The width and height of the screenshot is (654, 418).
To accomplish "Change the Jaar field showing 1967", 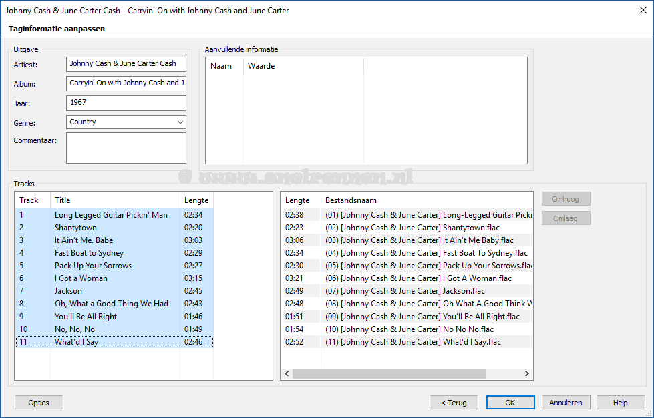I will pos(126,103).
